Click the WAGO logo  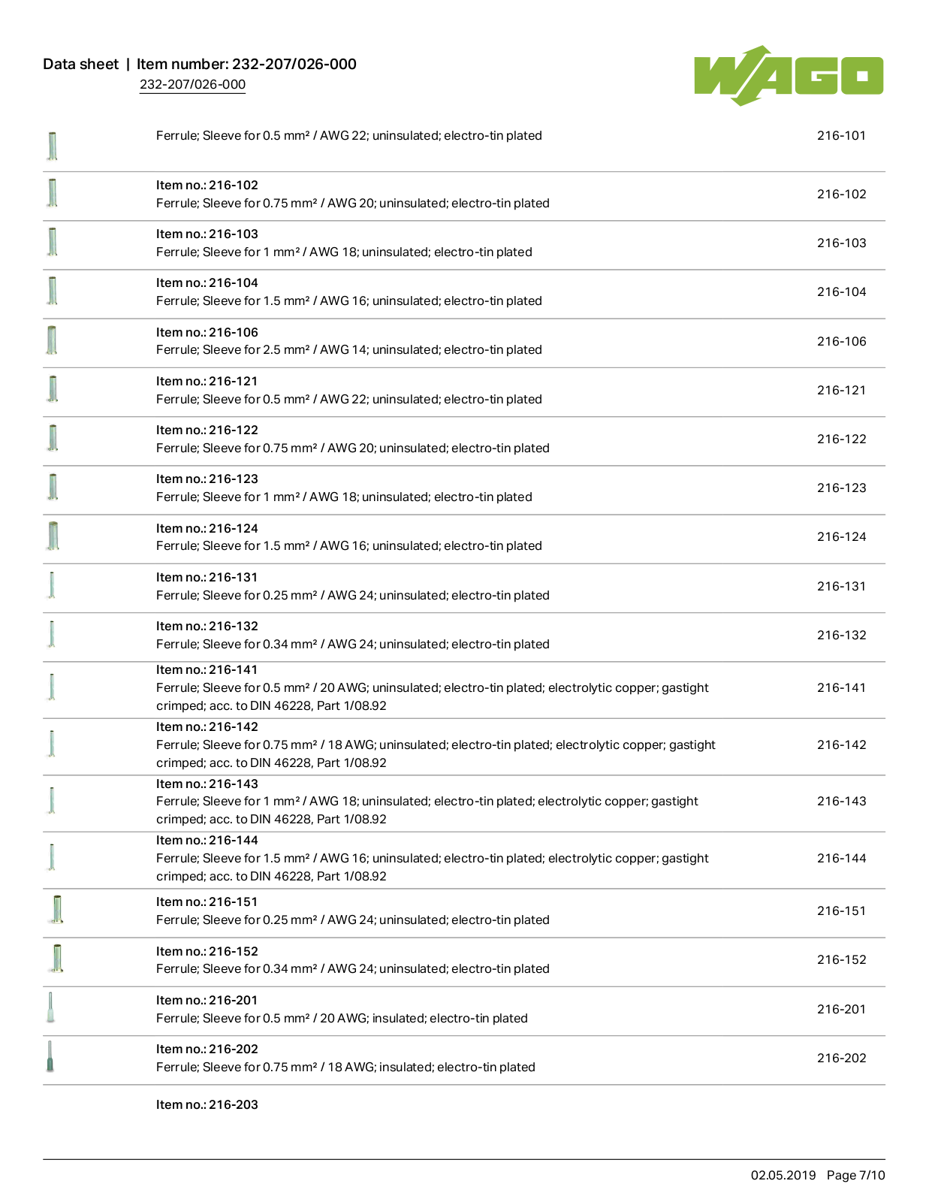pos(789,75)
